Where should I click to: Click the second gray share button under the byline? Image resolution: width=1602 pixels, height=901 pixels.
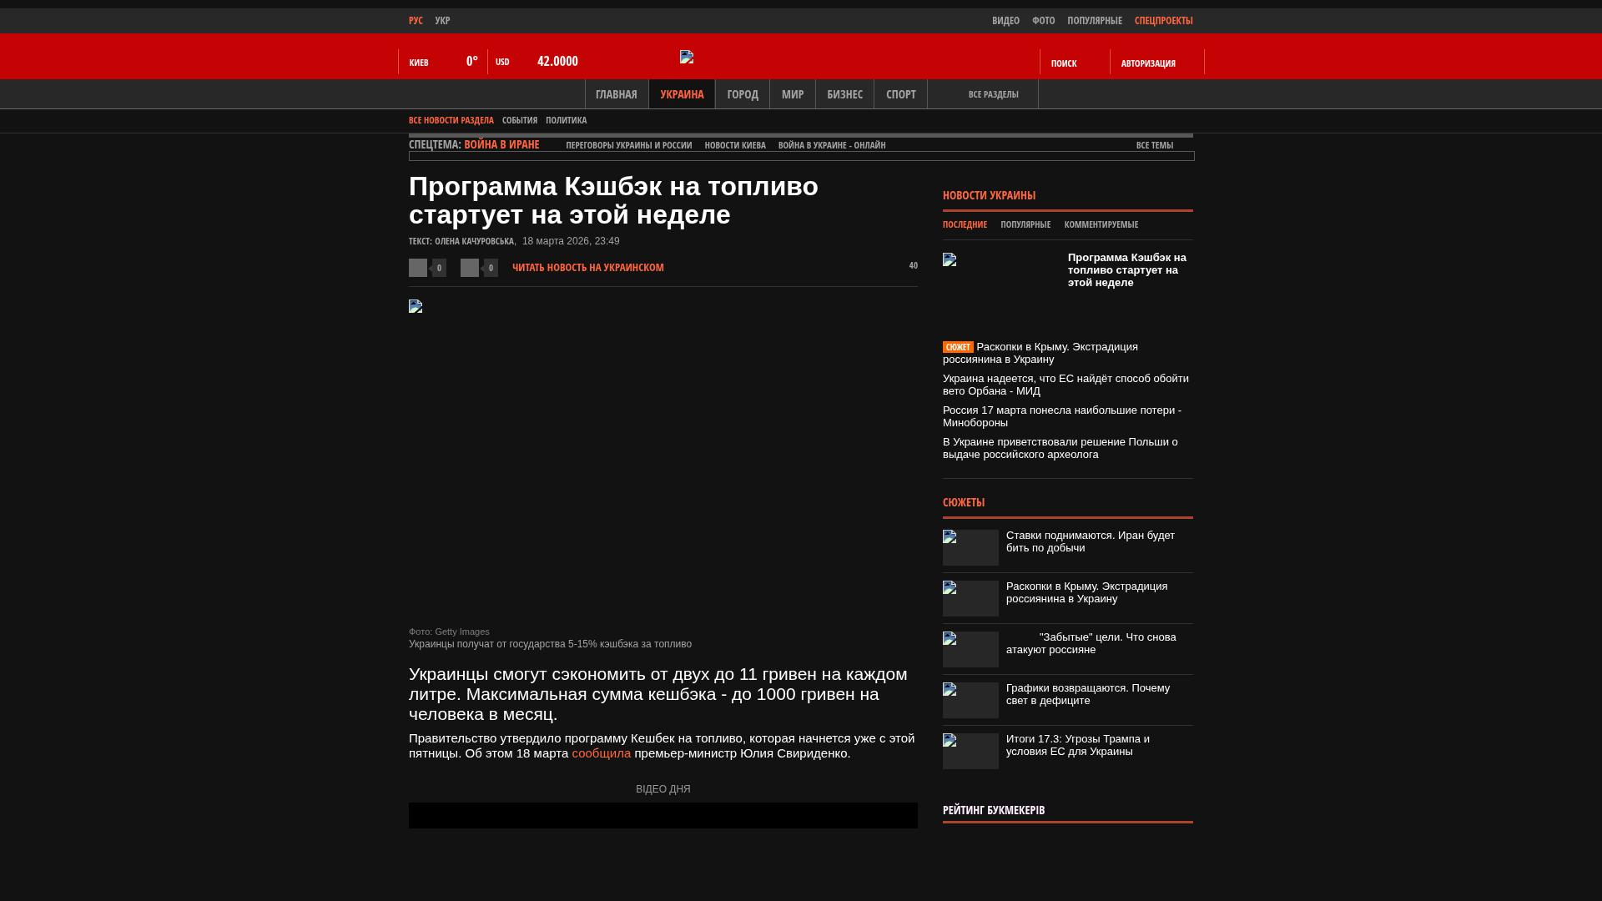(470, 268)
